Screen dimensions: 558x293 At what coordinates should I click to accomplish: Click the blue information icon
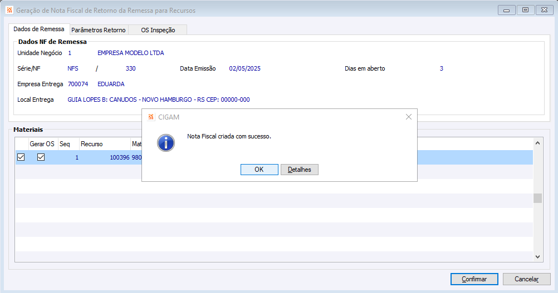click(x=166, y=143)
